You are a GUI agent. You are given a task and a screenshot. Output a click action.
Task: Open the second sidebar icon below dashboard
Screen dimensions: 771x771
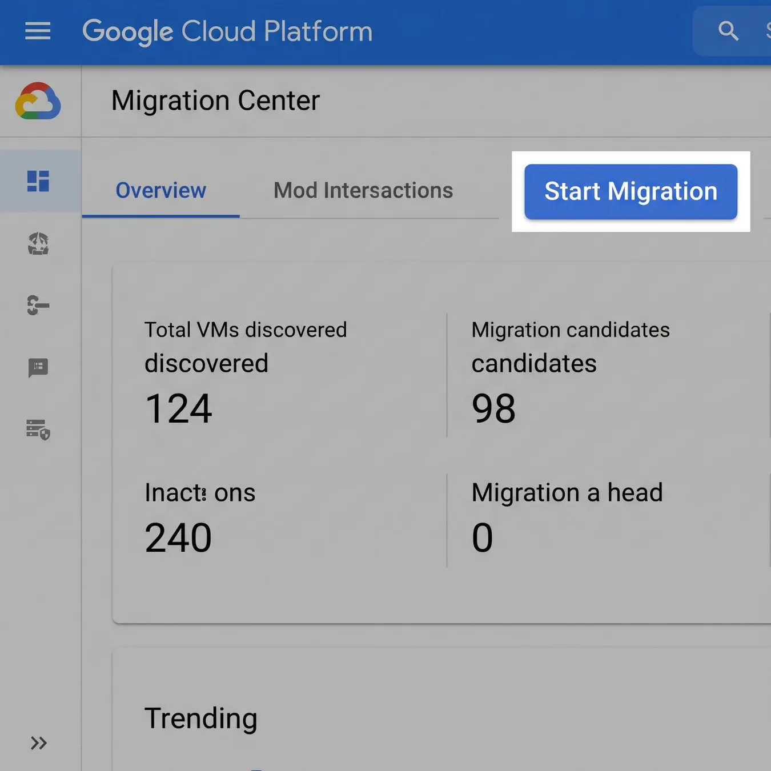coord(38,243)
